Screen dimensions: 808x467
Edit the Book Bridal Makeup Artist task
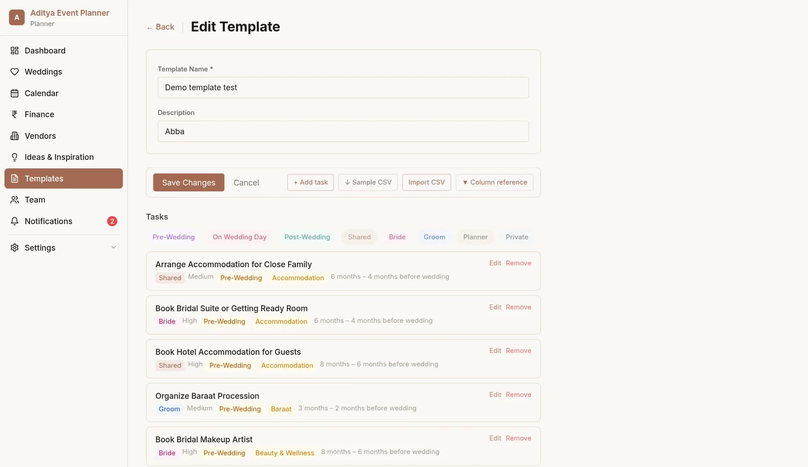495,438
